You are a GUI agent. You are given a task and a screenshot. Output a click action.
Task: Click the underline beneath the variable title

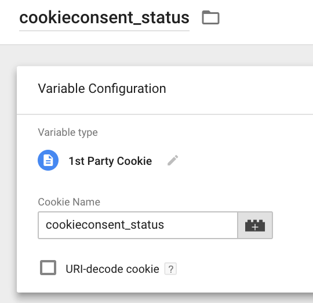click(x=104, y=31)
